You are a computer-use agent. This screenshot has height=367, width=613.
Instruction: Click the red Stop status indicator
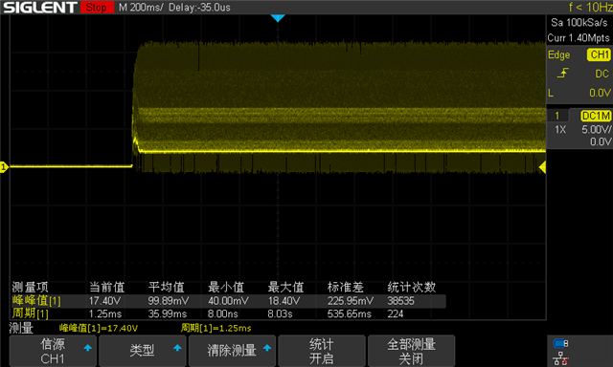[x=97, y=7]
